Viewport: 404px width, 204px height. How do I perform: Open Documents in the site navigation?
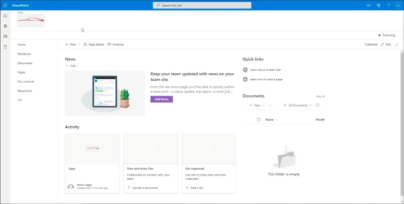[25, 63]
